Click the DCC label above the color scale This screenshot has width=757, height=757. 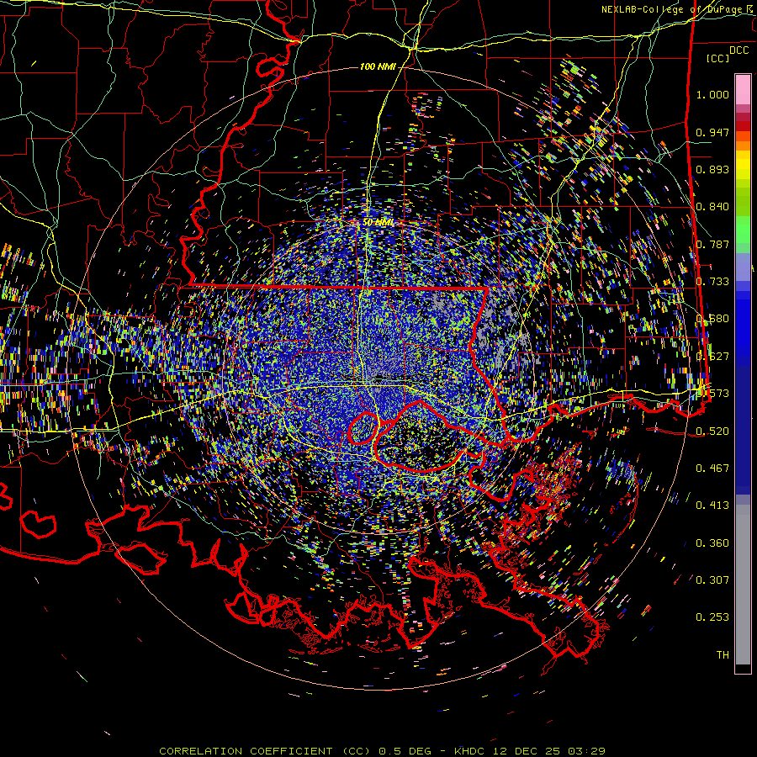[x=739, y=50]
